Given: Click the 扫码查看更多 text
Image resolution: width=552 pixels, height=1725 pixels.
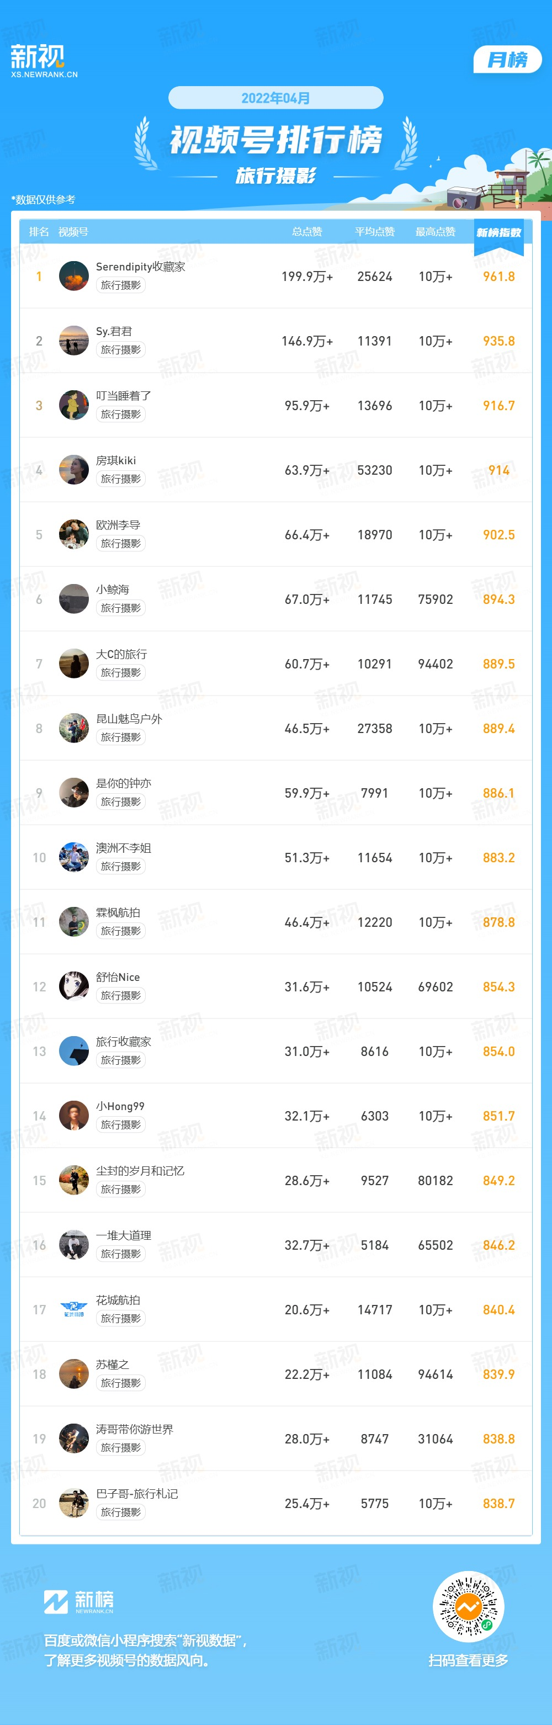Looking at the screenshot, I should coord(468,1660).
